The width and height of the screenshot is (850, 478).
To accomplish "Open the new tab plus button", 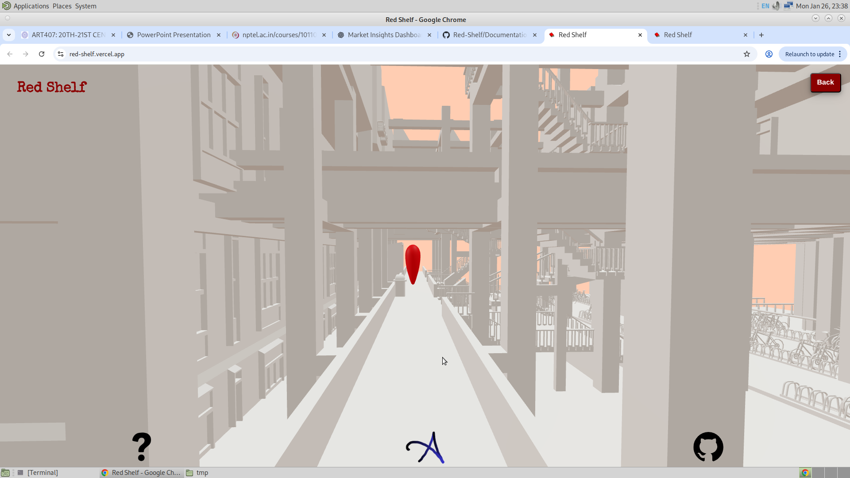I will point(761,35).
